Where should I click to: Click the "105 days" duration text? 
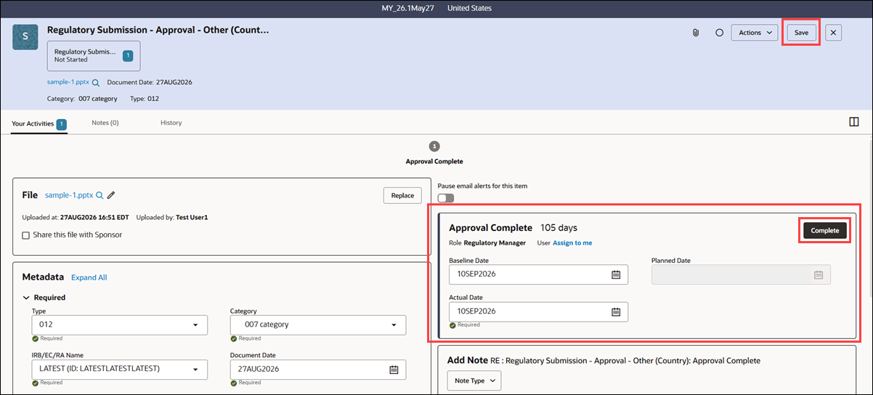[559, 228]
